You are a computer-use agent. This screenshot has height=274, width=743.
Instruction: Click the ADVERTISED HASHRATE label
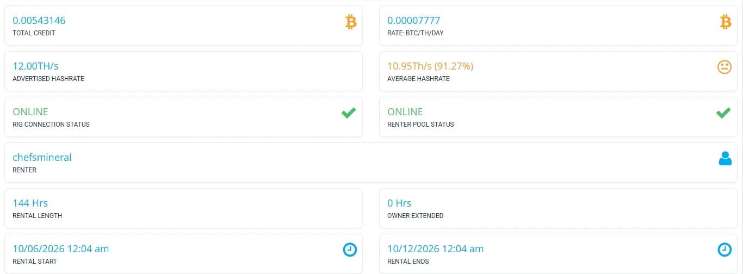[48, 78]
